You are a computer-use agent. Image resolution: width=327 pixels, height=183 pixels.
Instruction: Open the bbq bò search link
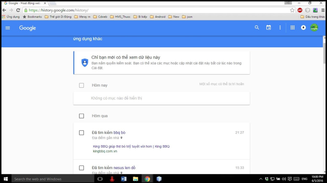click(x=119, y=133)
